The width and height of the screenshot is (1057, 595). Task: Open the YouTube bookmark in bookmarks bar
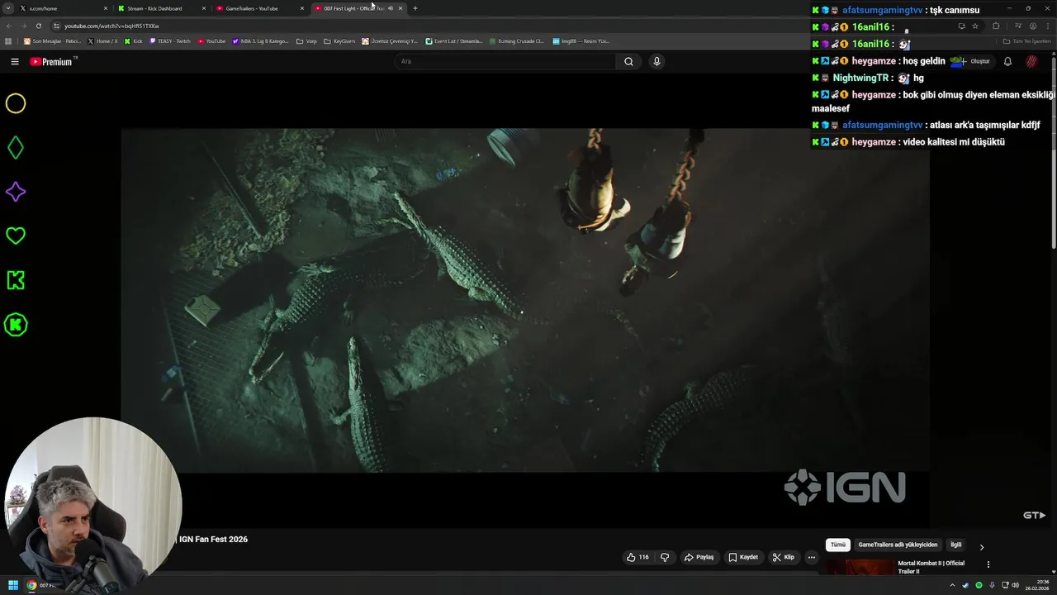click(211, 40)
